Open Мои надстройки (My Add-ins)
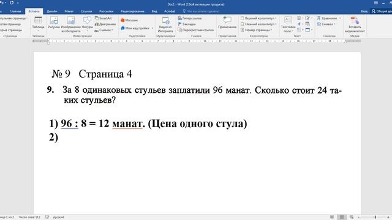 [x=135, y=28]
